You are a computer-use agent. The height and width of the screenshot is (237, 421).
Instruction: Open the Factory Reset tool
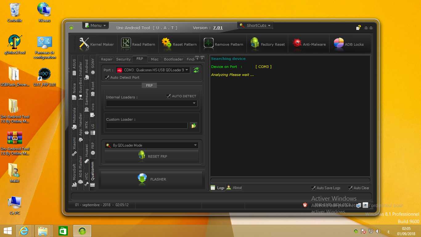[x=268, y=44]
